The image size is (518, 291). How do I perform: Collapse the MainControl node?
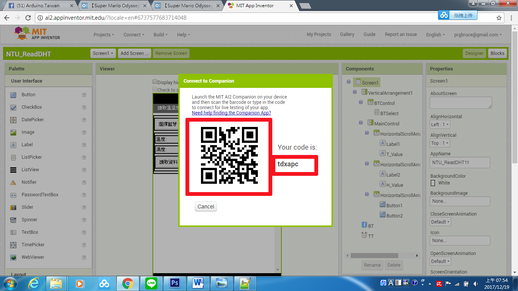361,123
